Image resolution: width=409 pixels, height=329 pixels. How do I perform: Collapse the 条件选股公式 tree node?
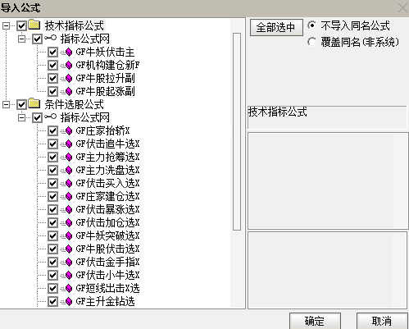[6, 104]
